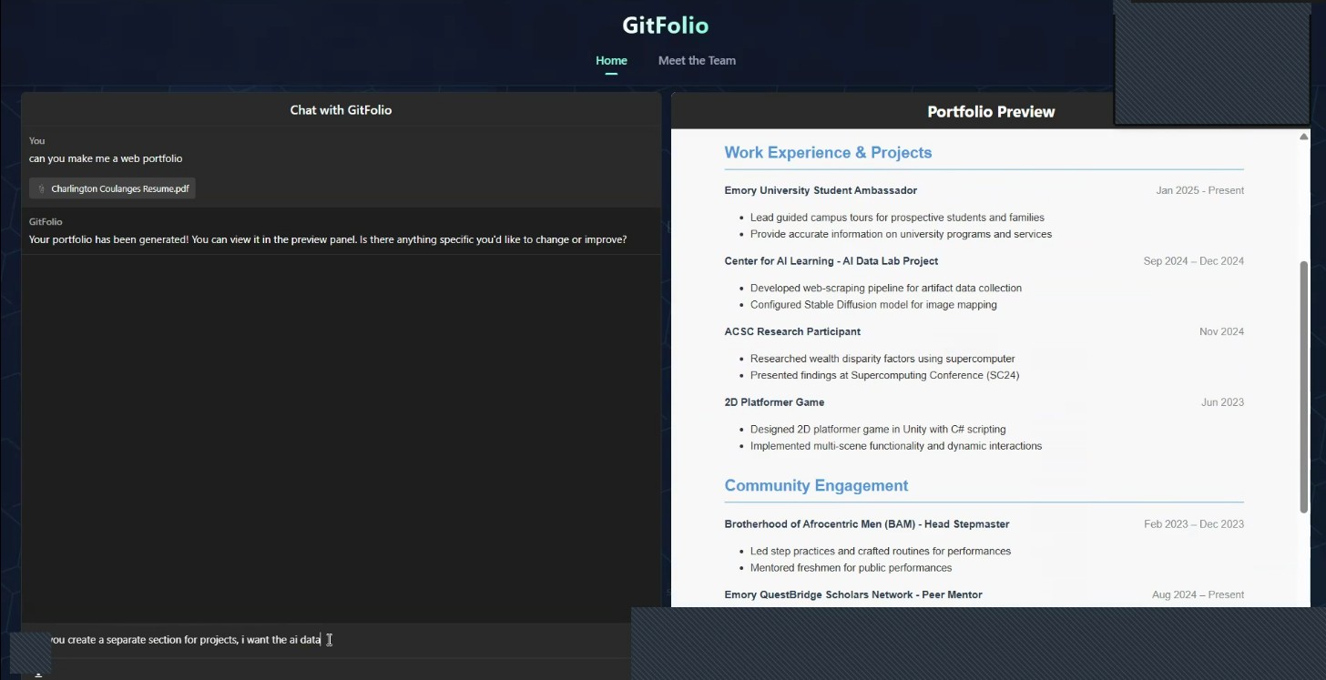Viewport: 1326px width, 680px height.
Task: Click the attachment chip for Charlington Coulanges Resume.pdf
Action: pos(111,188)
